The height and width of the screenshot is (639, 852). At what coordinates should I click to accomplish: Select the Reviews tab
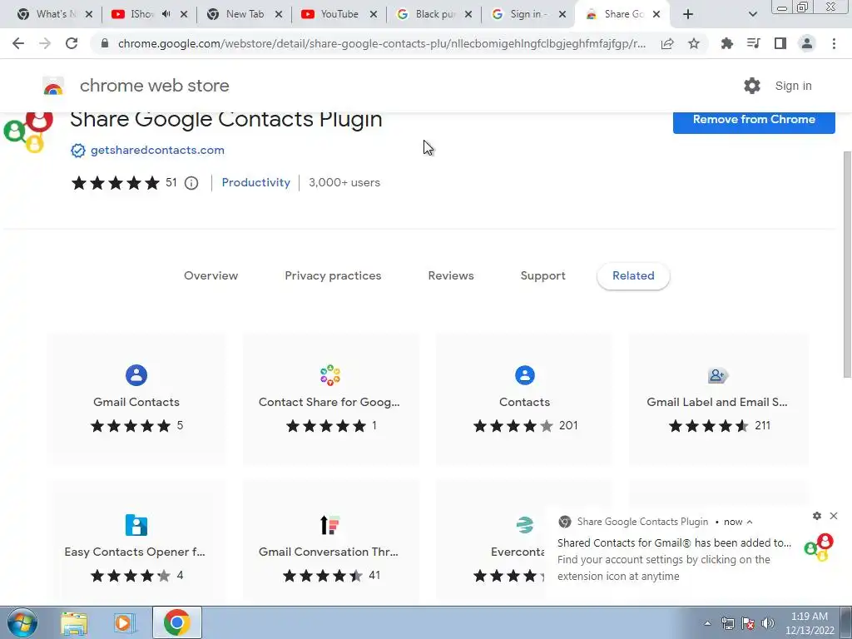pyautogui.click(x=451, y=275)
